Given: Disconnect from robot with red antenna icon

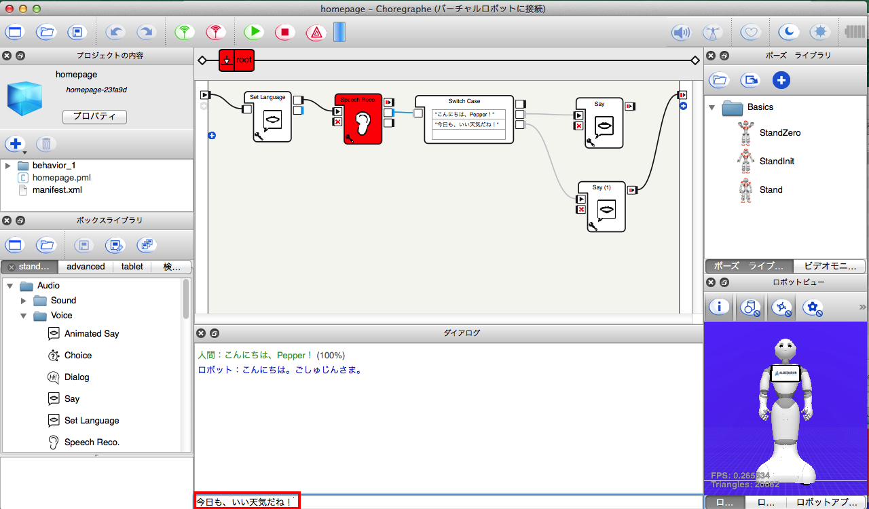Looking at the screenshot, I should (215, 32).
